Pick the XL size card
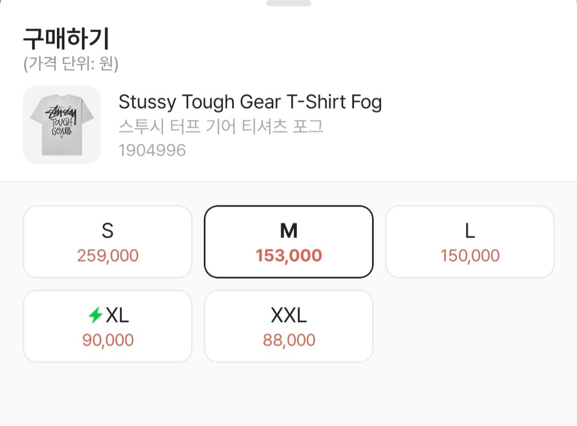 108,326
